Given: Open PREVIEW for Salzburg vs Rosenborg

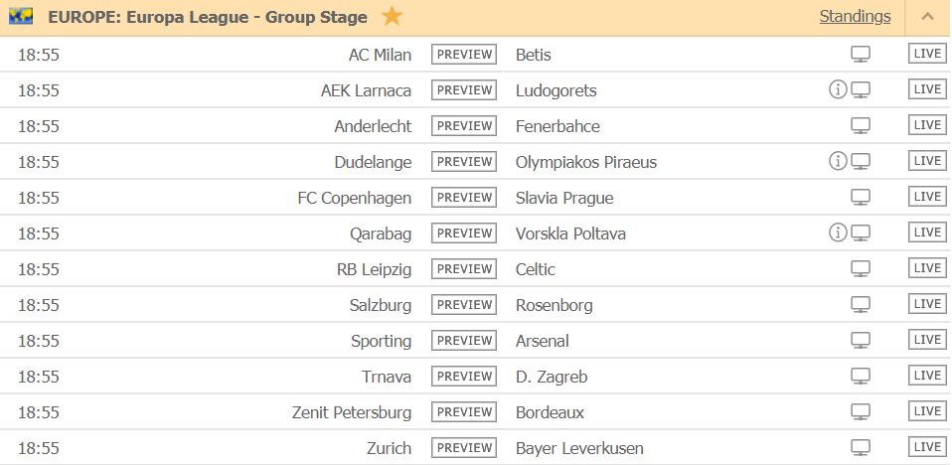Looking at the screenshot, I should click(x=464, y=305).
